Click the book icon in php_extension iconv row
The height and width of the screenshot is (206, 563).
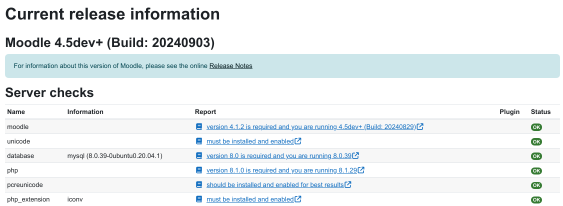[x=199, y=199]
